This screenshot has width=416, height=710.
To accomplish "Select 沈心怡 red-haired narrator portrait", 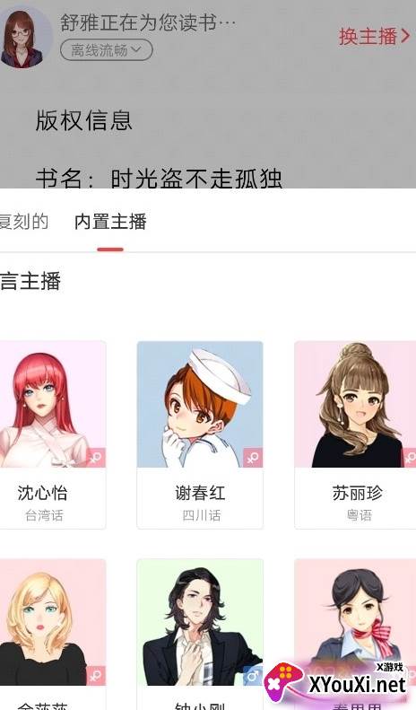I will (53, 404).
